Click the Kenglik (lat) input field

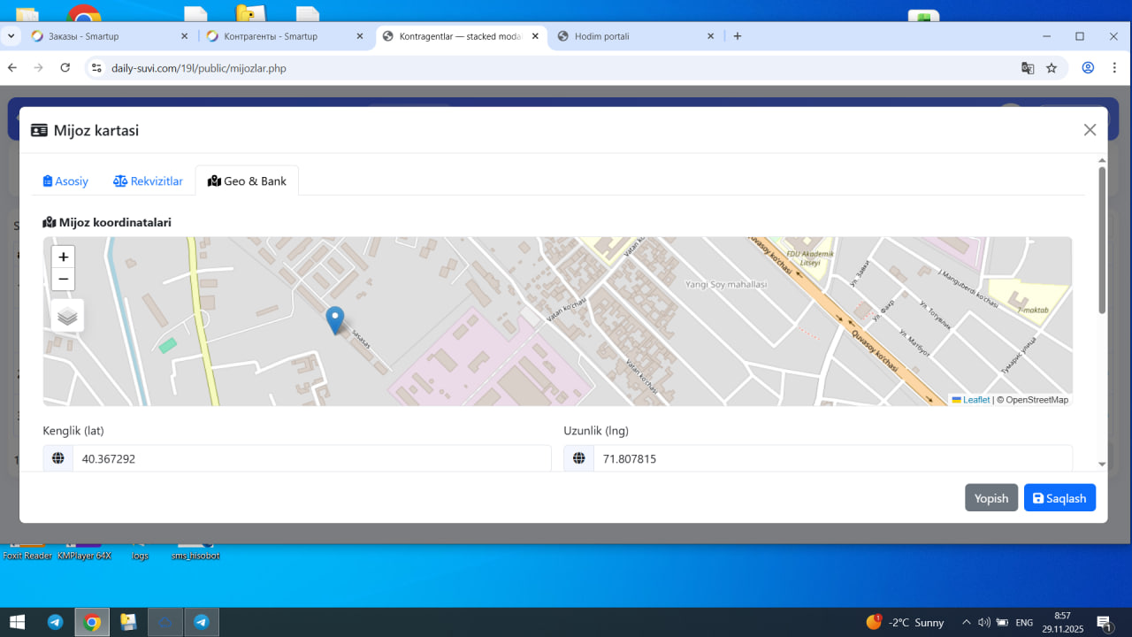[311, 458]
